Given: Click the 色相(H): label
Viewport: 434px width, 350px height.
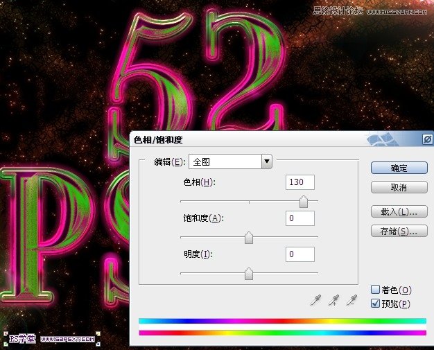Looking at the screenshot, I should (x=199, y=182).
